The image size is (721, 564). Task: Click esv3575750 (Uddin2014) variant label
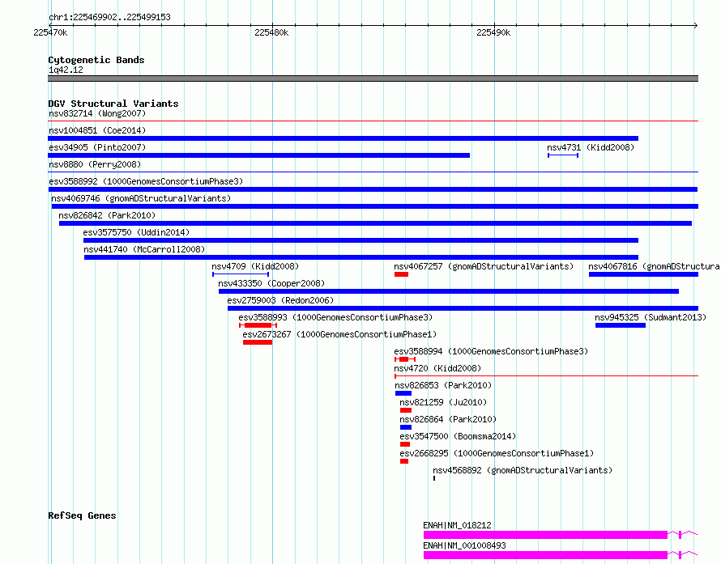136,232
